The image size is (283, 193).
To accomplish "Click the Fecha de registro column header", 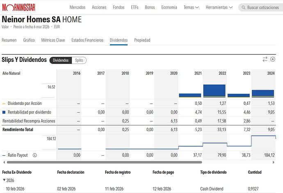I will pyautogui.click(x=118, y=172).
